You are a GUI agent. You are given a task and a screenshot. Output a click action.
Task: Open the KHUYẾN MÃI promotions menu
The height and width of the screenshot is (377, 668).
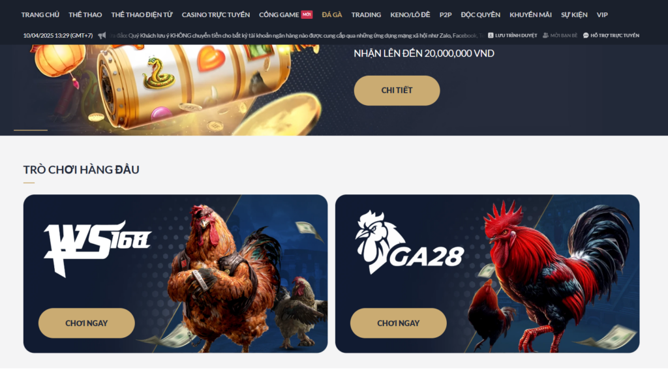pos(530,15)
